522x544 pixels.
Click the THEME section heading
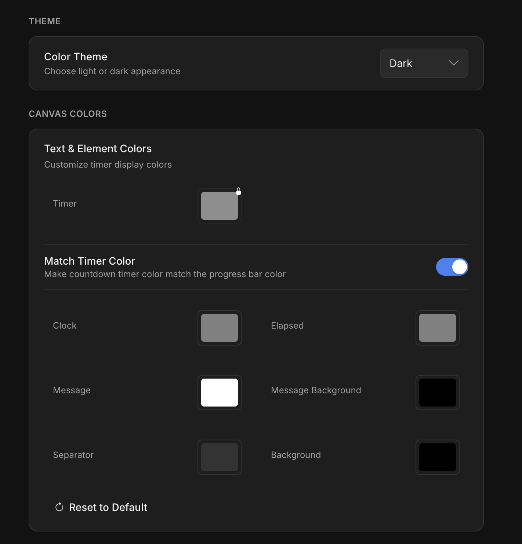(44, 21)
